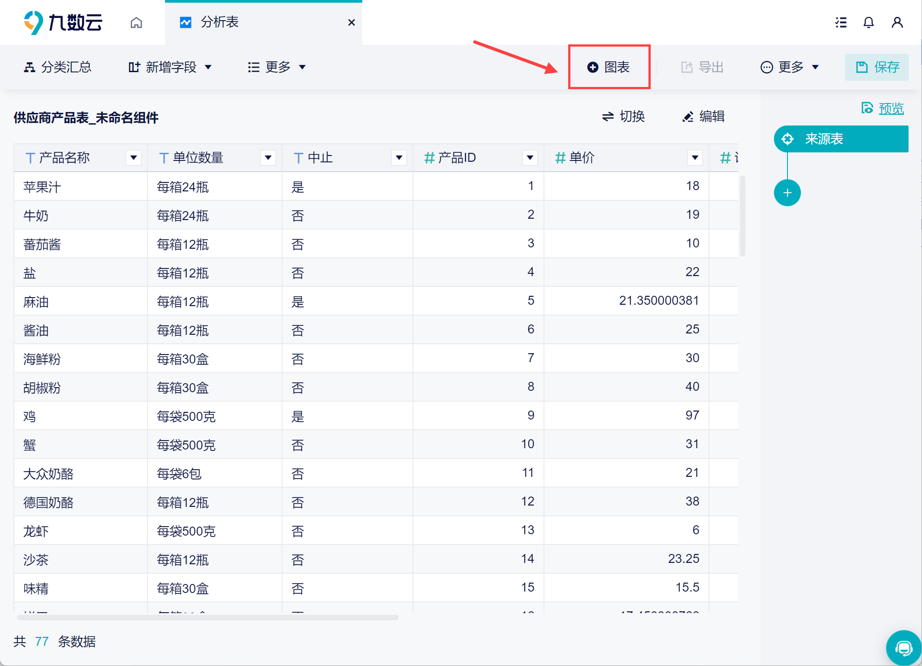Open the 产品名称 column filter arrow

pos(133,158)
